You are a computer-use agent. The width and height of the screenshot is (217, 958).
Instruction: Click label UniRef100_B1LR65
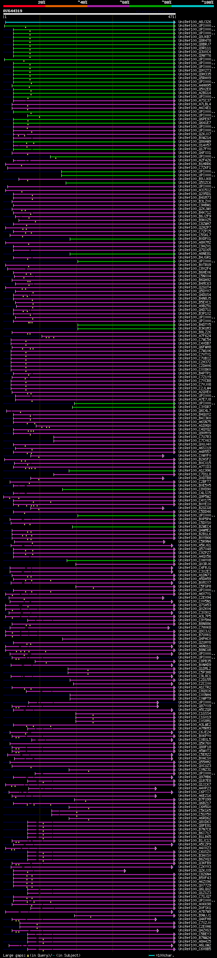(x=194, y=837)
